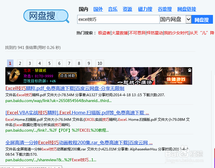This screenshot has width=215, height=168.
Task: Expand the 国内网盘 dropdown
Action: click(x=176, y=19)
